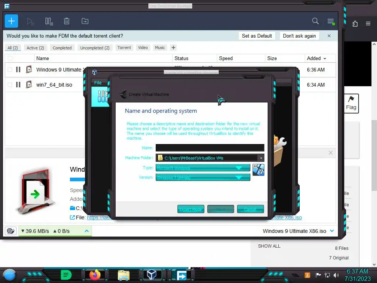Click Action Center flag tray icon
Viewport: 377px width, 283px height.
(x=318, y=275)
